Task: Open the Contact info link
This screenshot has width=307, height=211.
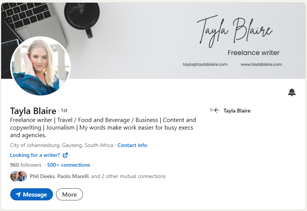Action: pos(132,145)
